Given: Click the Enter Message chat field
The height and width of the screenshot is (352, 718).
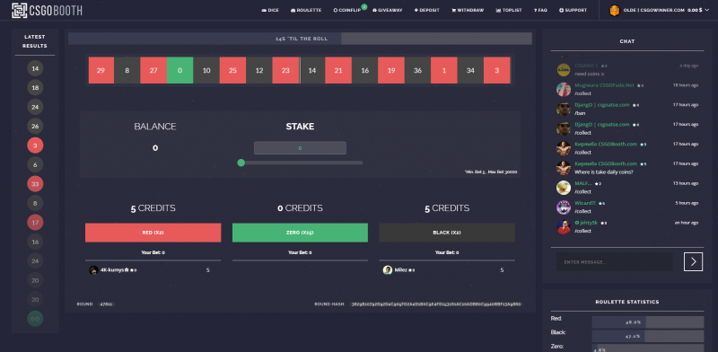Looking at the screenshot, I should 615,261.
